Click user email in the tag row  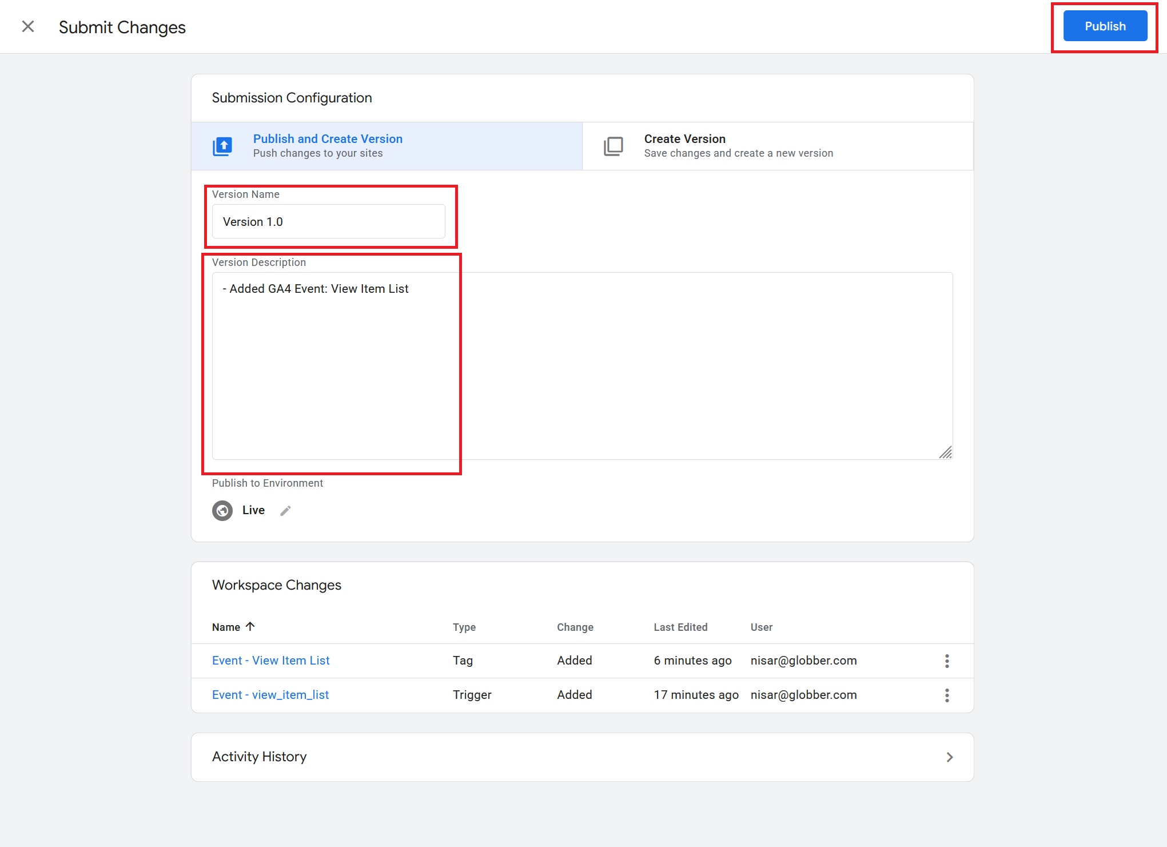point(803,661)
